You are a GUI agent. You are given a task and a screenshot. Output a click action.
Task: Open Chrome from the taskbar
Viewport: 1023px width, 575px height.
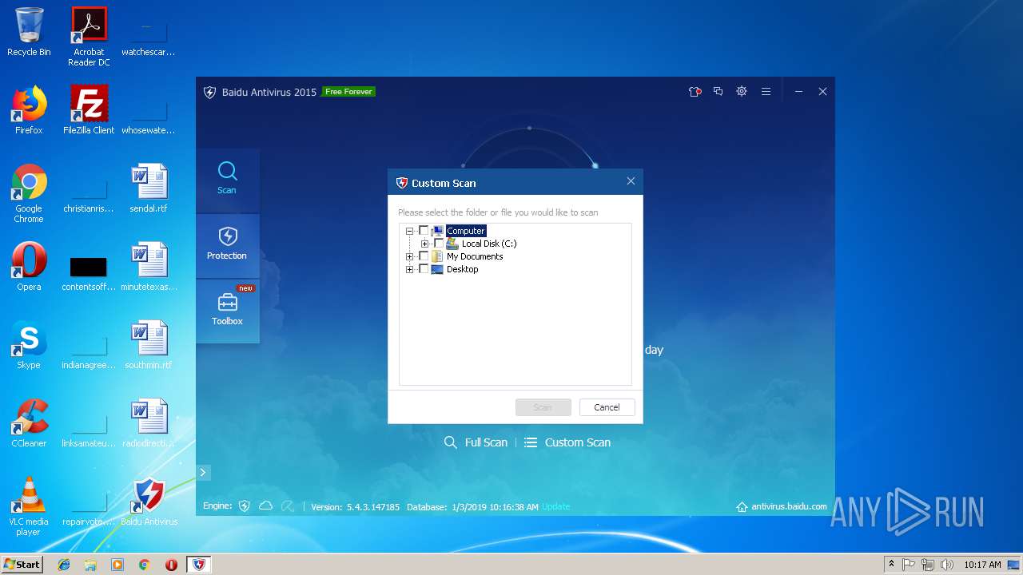(144, 565)
